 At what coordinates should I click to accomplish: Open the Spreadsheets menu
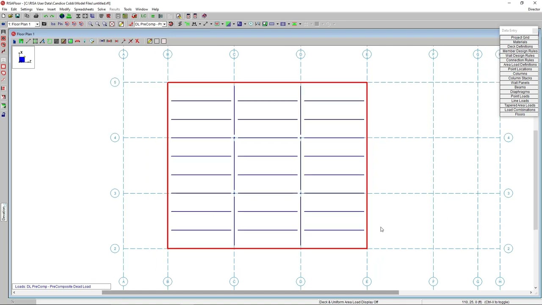84,9
